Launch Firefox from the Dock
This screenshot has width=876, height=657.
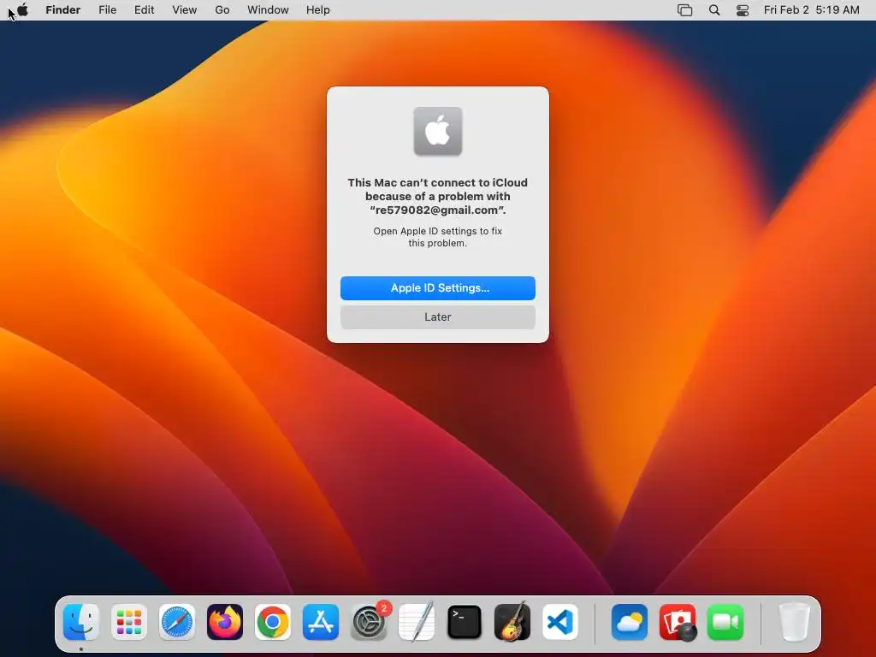(225, 623)
